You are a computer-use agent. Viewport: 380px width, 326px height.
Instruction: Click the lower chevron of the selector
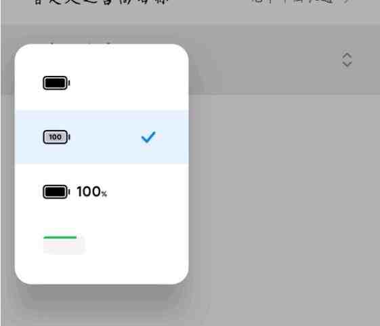[347, 64]
